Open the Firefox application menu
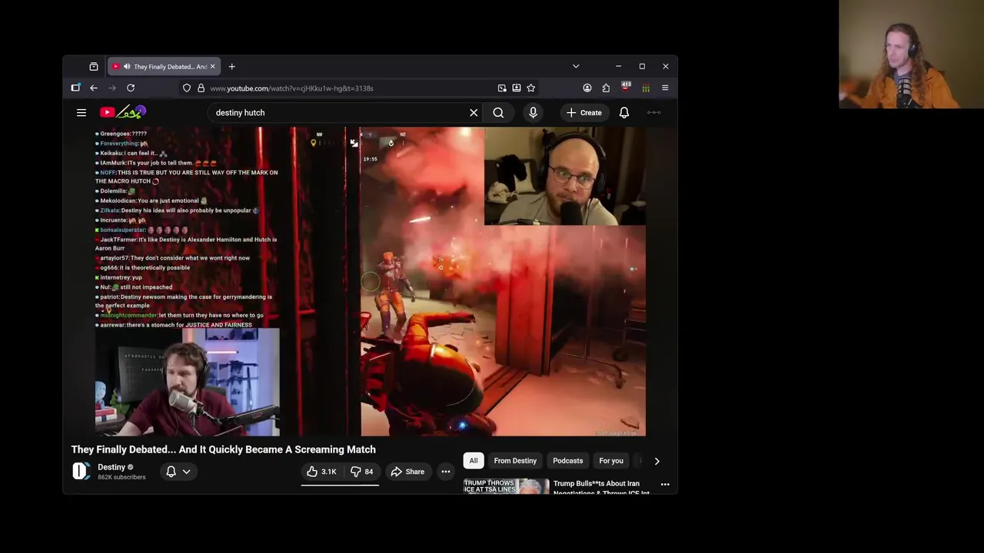 (665, 88)
